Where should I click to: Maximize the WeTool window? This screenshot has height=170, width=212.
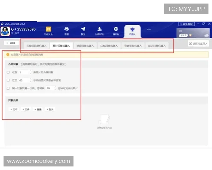coord(204,24)
